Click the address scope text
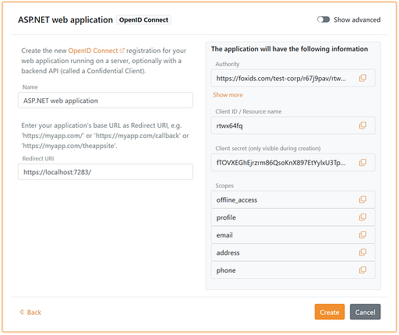The image size is (399, 335). tap(228, 252)
